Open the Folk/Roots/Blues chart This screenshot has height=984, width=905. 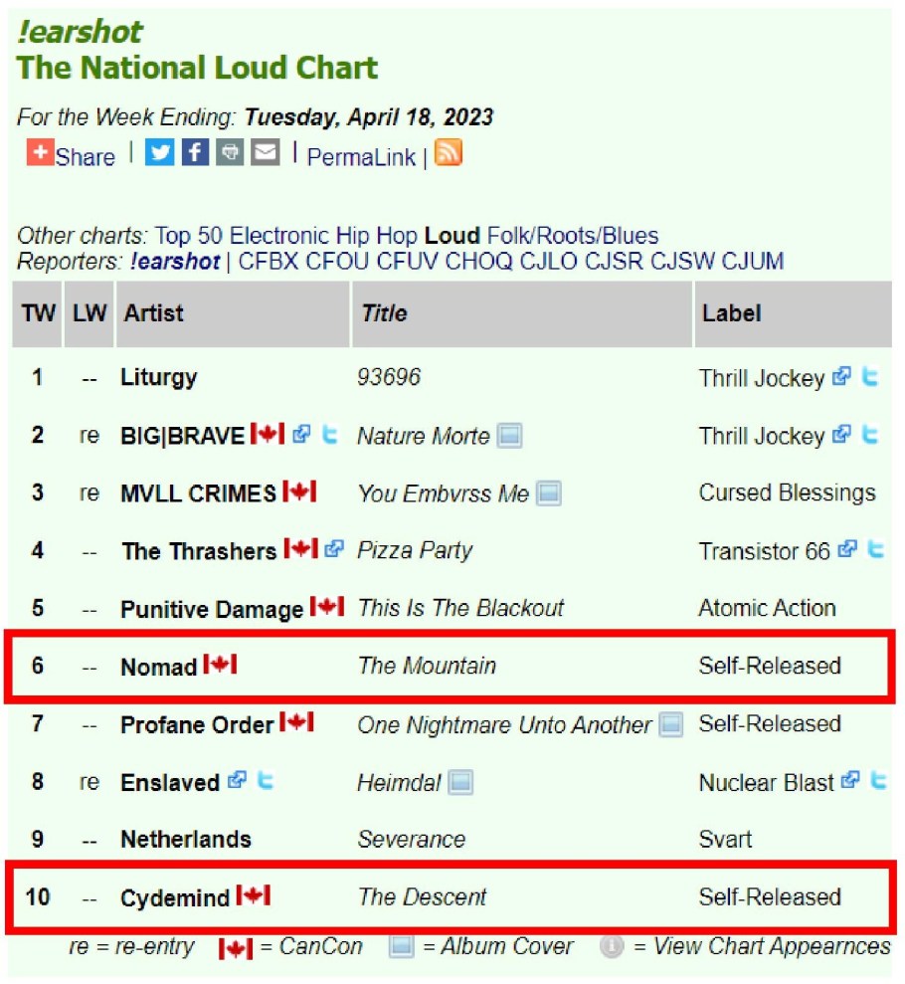tap(572, 236)
